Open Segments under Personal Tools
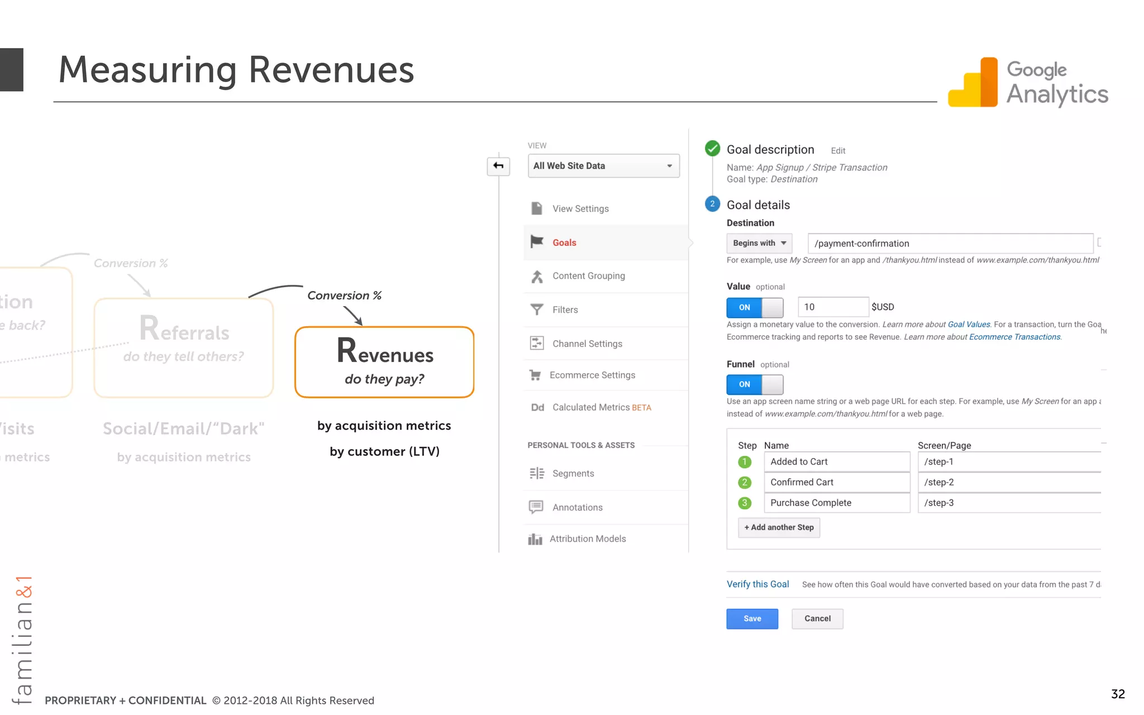 pyautogui.click(x=573, y=473)
